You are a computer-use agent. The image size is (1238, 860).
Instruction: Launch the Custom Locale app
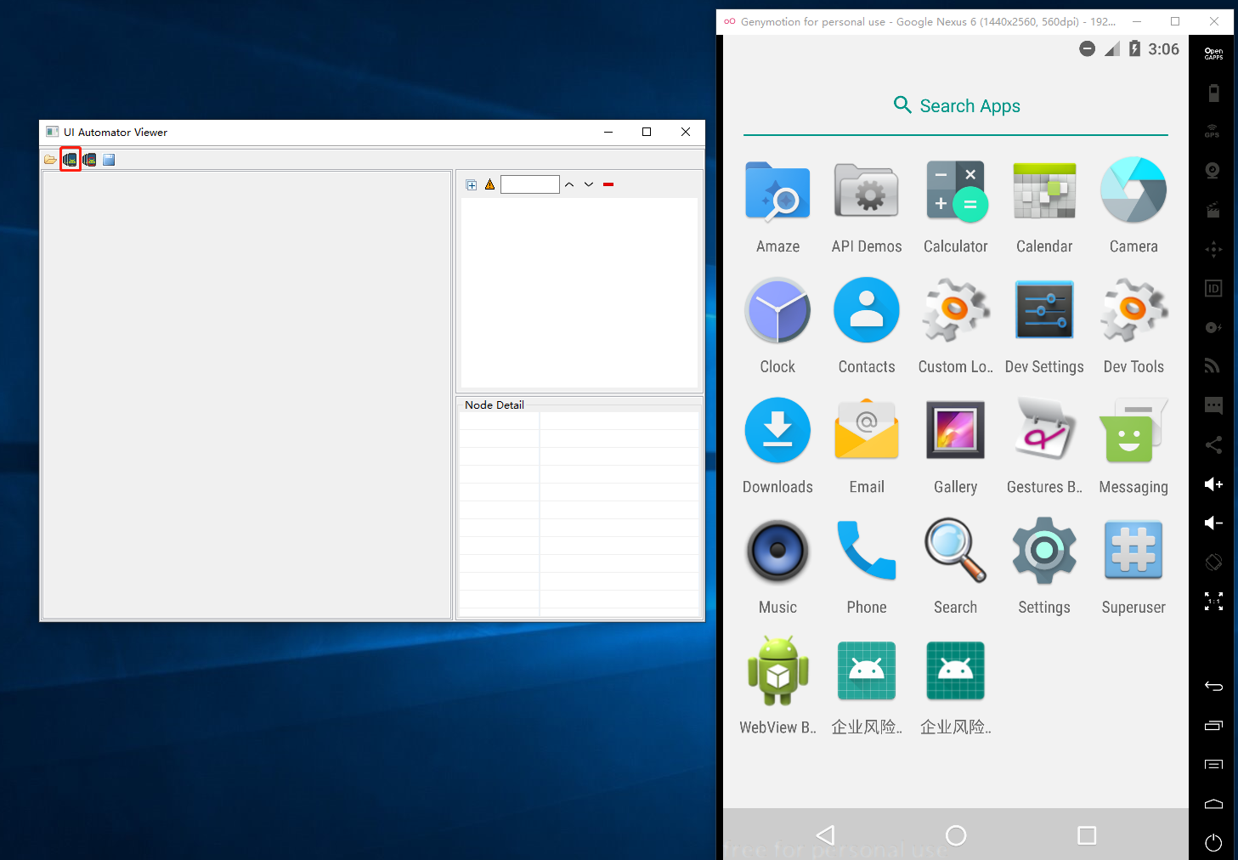[956, 327]
